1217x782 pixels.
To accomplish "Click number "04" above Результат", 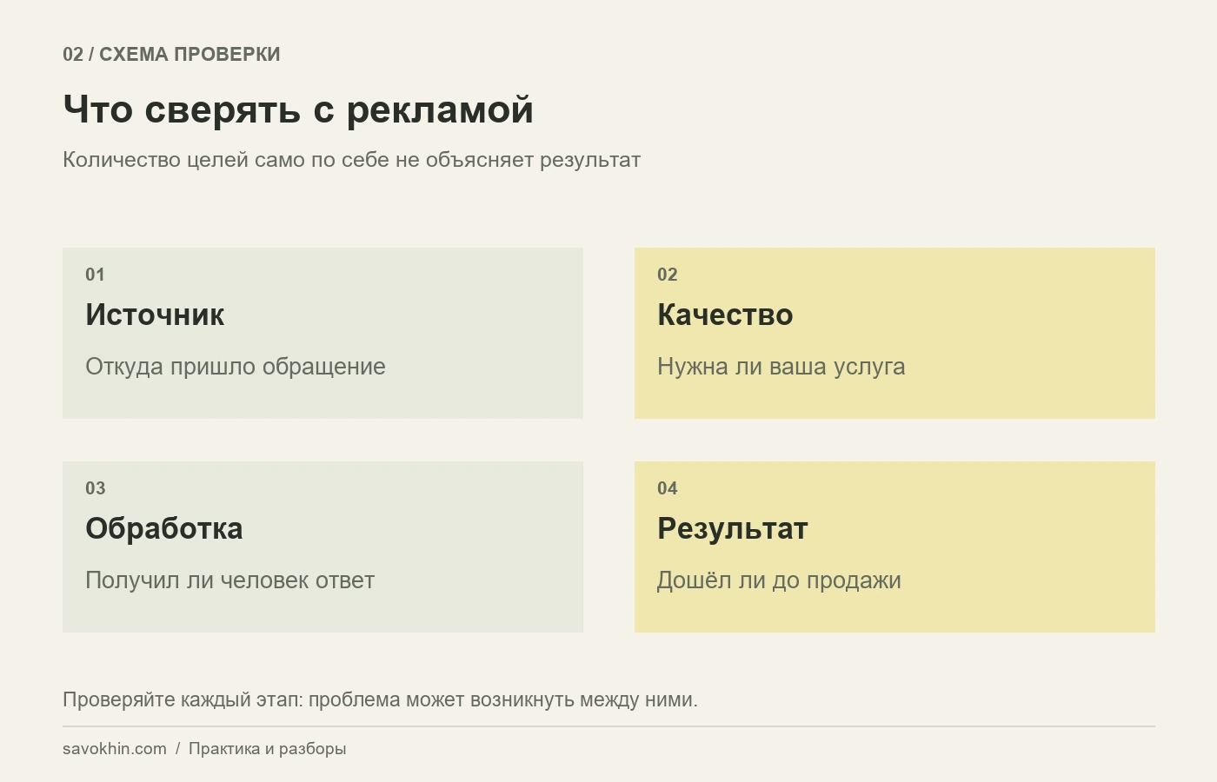I will pos(668,488).
